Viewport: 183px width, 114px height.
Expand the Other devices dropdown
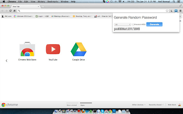(x=139, y=105)
